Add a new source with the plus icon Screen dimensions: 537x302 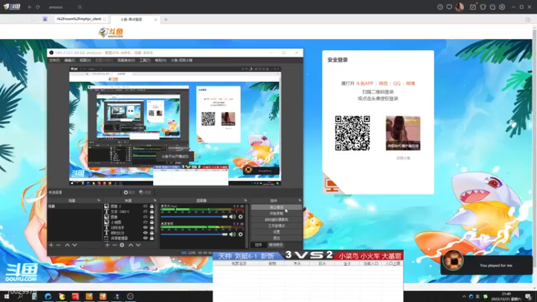tap(107, 245)
